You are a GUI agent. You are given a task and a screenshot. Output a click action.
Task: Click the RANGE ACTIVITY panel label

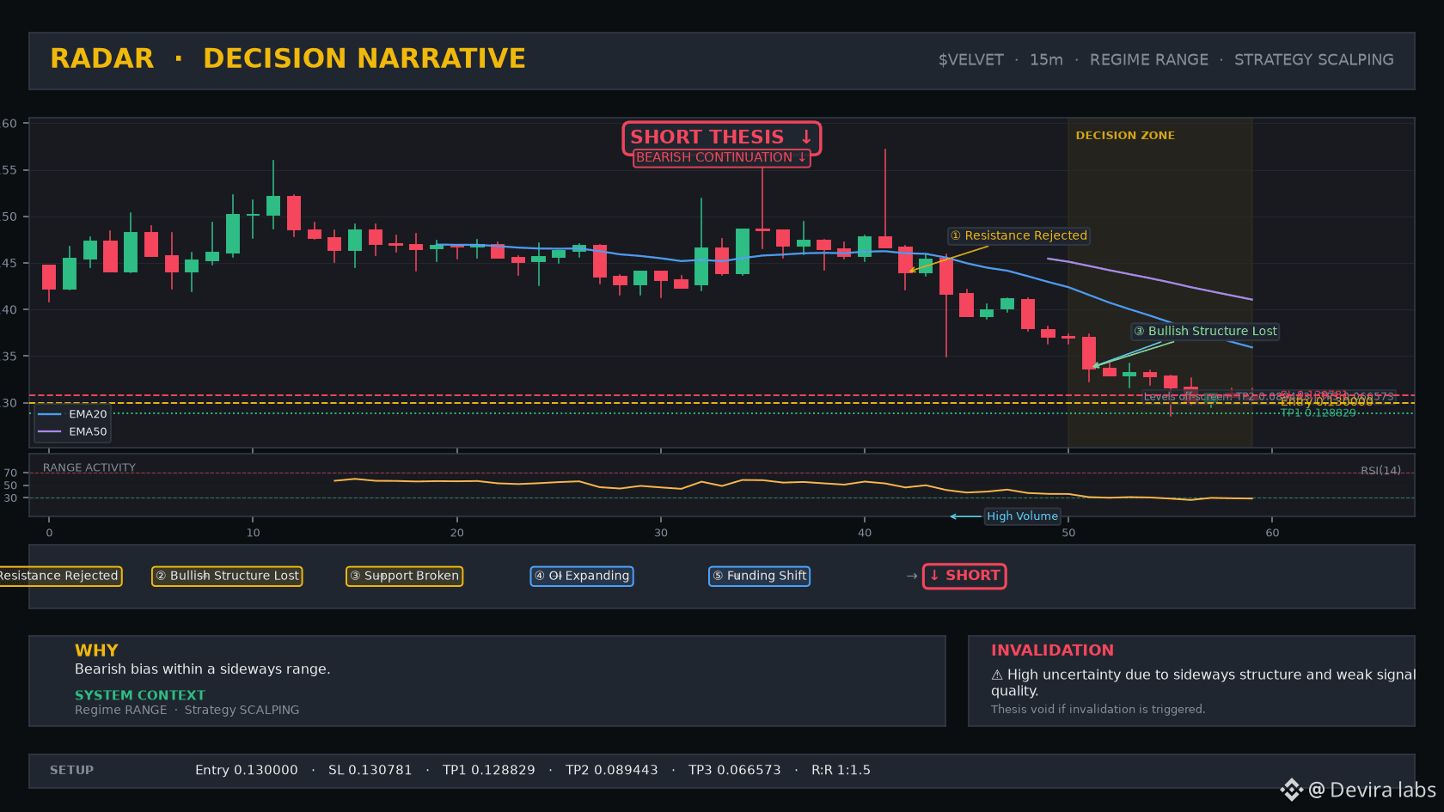click(x=89, y=467)
